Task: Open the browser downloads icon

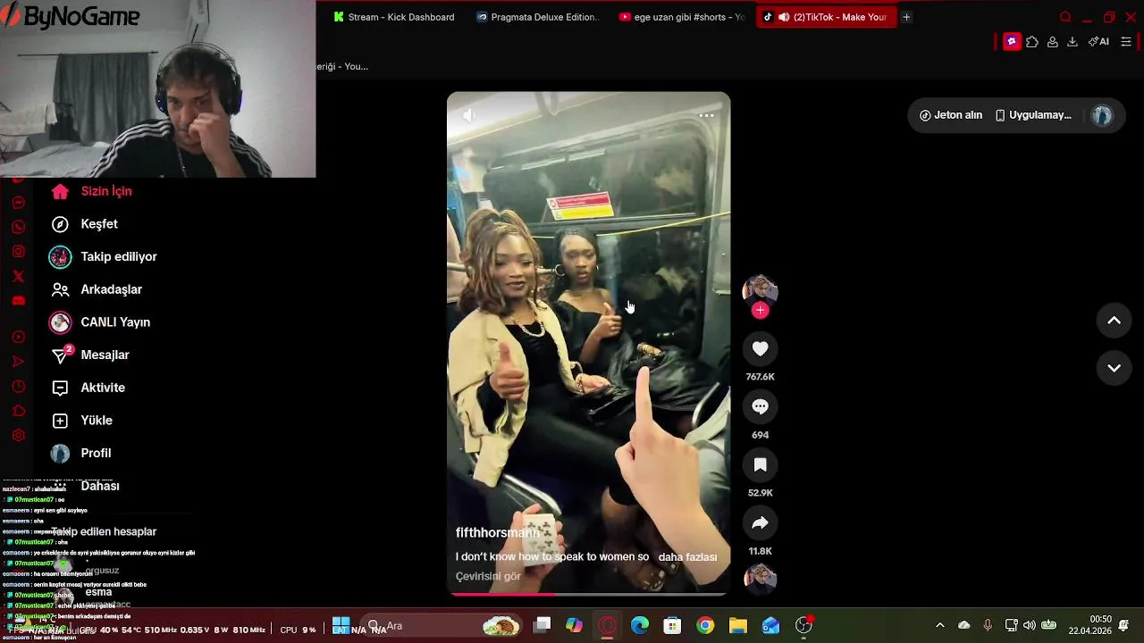Action: pyautogui.click(x=1072, y=41)
